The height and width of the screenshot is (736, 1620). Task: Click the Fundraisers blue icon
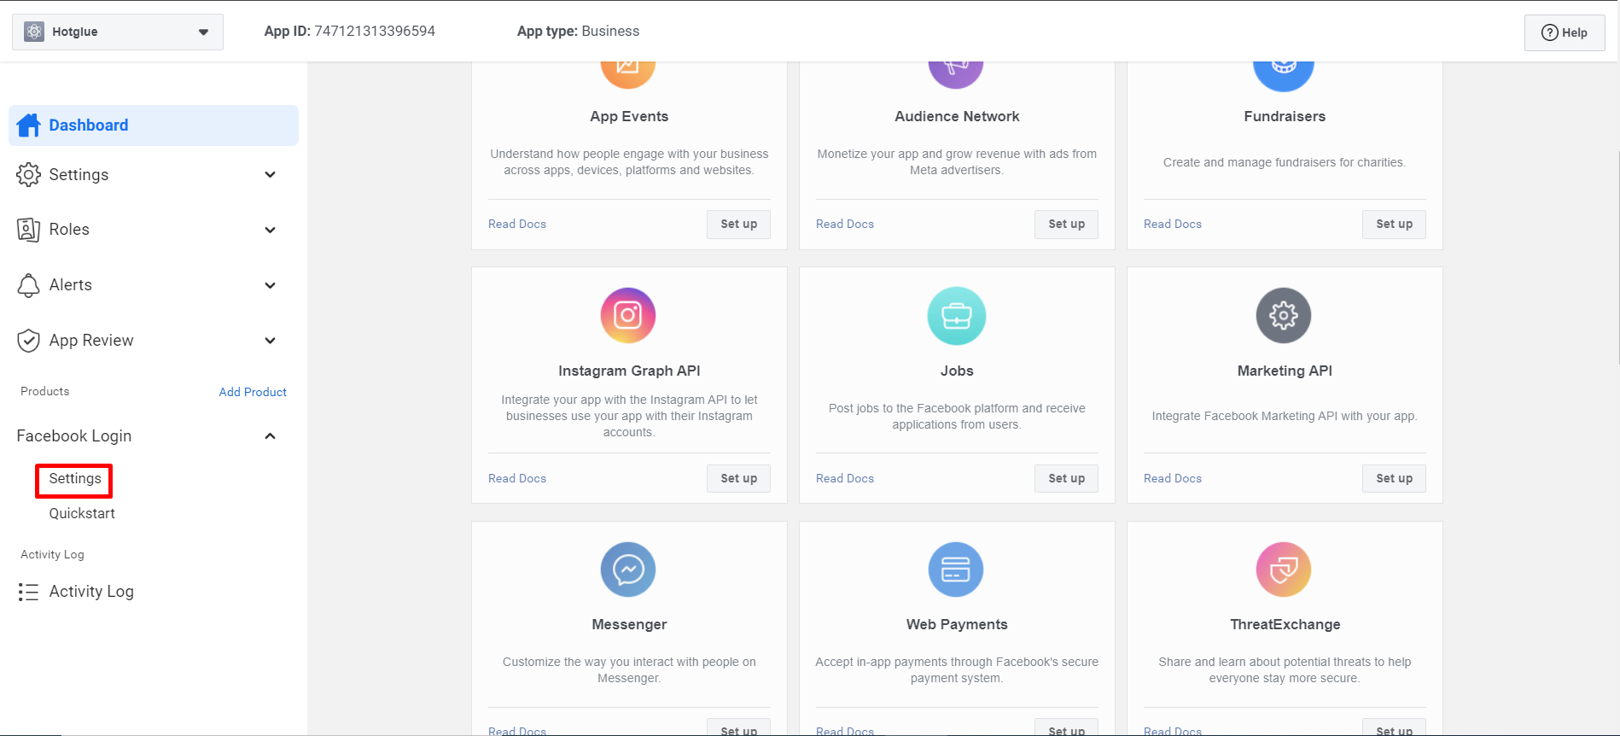(x=1284, y=75)
